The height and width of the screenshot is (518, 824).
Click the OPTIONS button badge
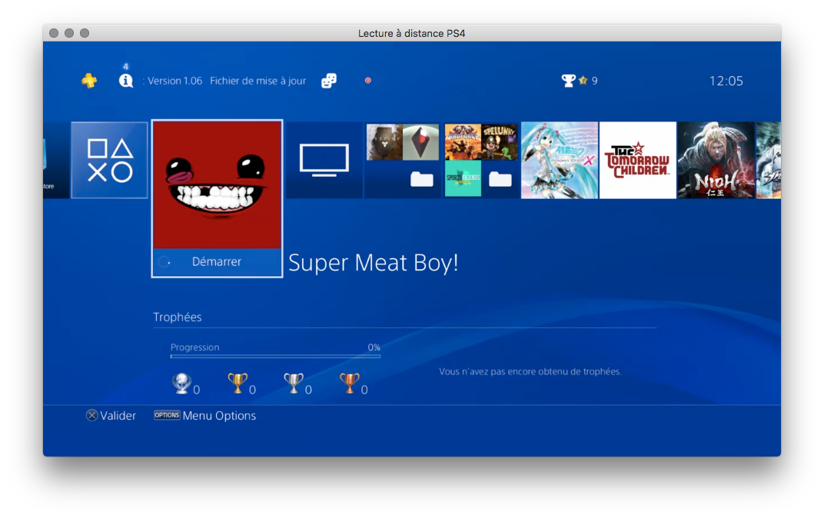coord(167,415)
